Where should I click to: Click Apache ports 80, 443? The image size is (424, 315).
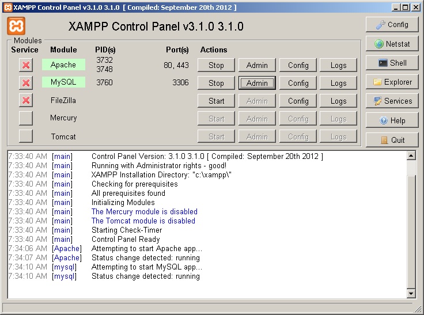pyautogui.click(x=176, y=65)
